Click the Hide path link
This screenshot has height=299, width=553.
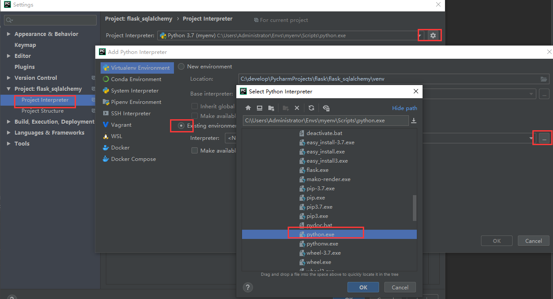pos(405,108)
